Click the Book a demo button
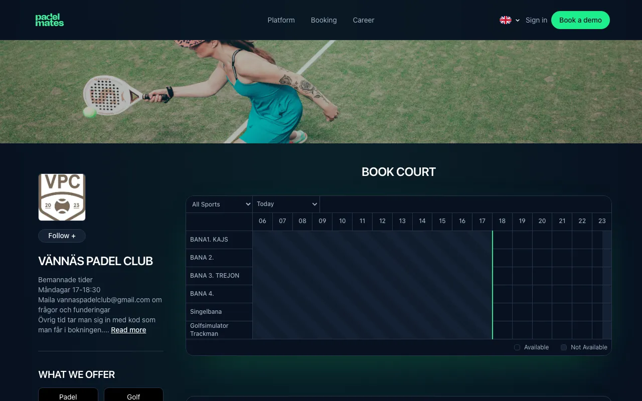 click(580, 20)
